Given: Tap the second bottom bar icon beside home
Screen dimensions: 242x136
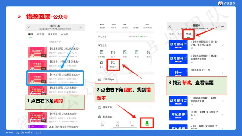Looking at the screenshot, I should click(x=117, y=123).
